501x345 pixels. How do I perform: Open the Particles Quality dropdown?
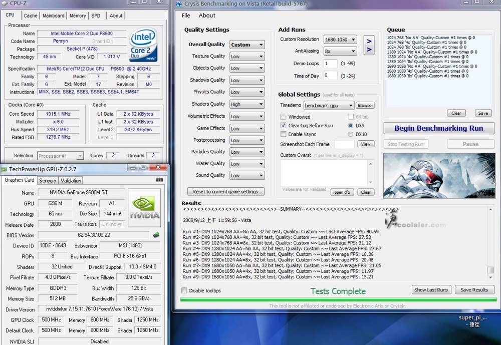pos(247,152)
